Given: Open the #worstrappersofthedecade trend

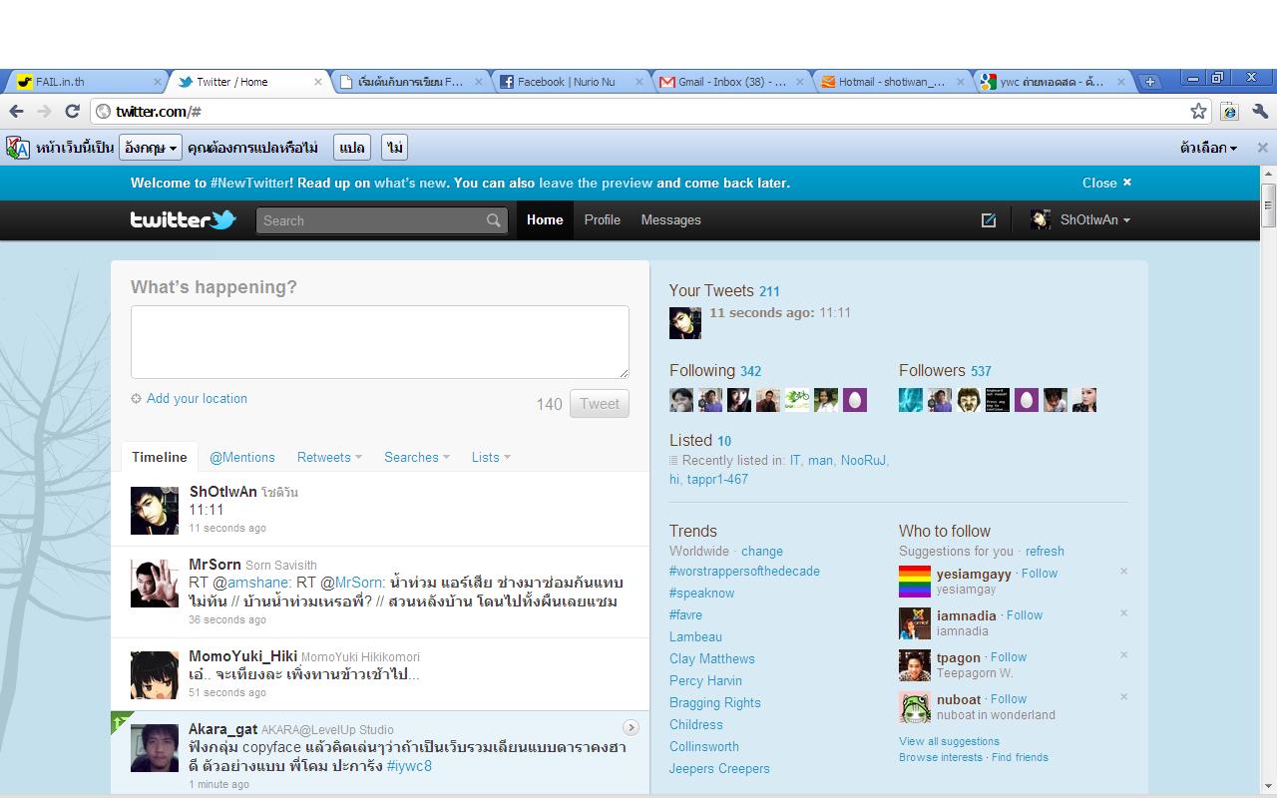Looking at the screenshot, I should tap(744, 572).
